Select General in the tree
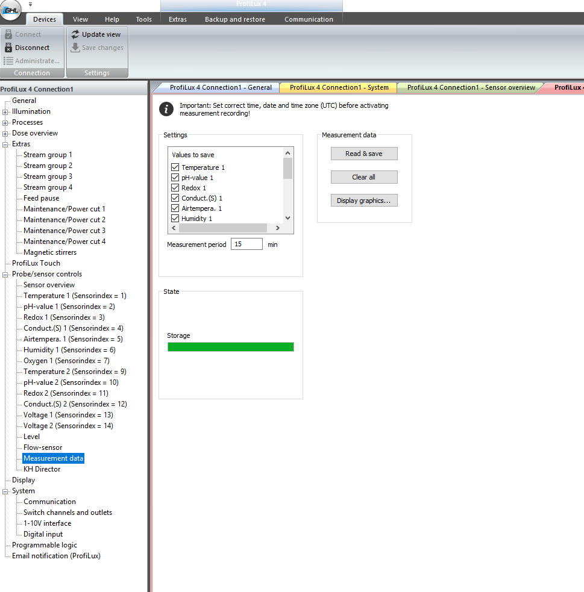Image resolution: width=584 pixels, height=592 pixels. pos(24,101)
